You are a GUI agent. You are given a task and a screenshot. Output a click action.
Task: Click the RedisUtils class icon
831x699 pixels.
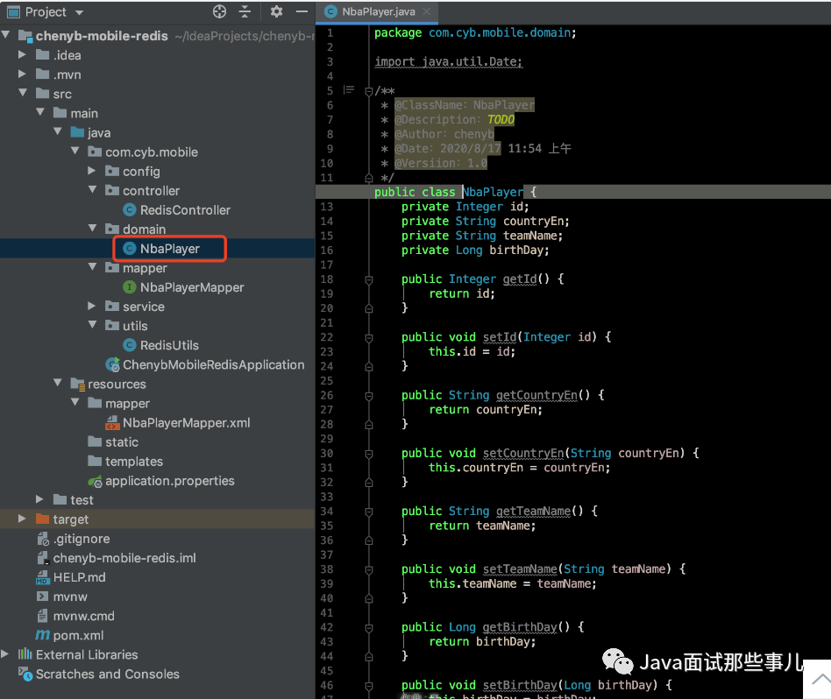pyautogui.click(x=130, y=345)
